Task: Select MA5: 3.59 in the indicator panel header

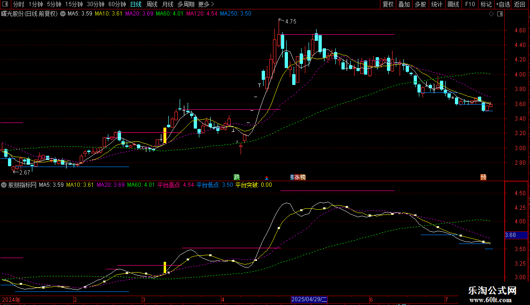Action: (52, 185)
